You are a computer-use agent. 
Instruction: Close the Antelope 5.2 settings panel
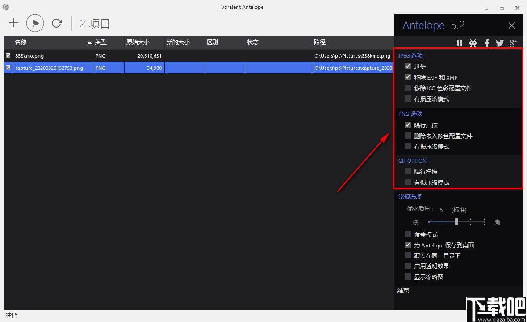click(511, 25)
